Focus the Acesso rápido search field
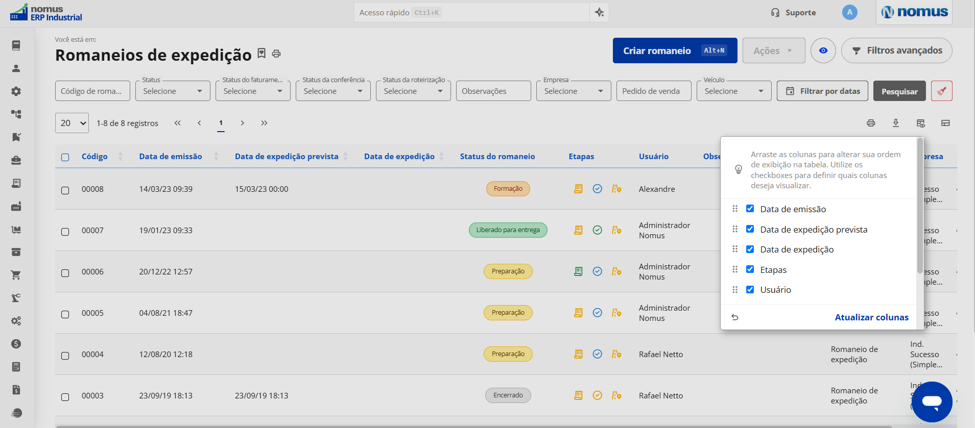 coord(471,12)
